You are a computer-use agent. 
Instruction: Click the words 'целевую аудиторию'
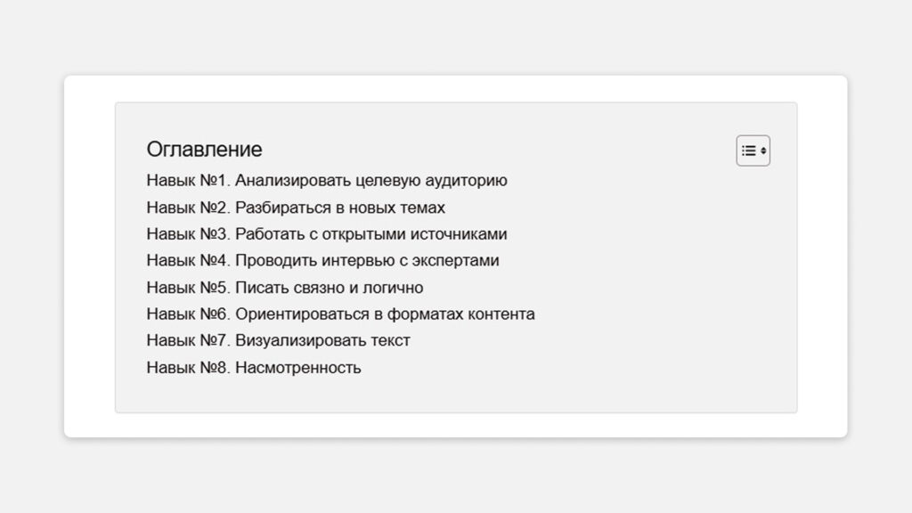(x=431, y=181)
